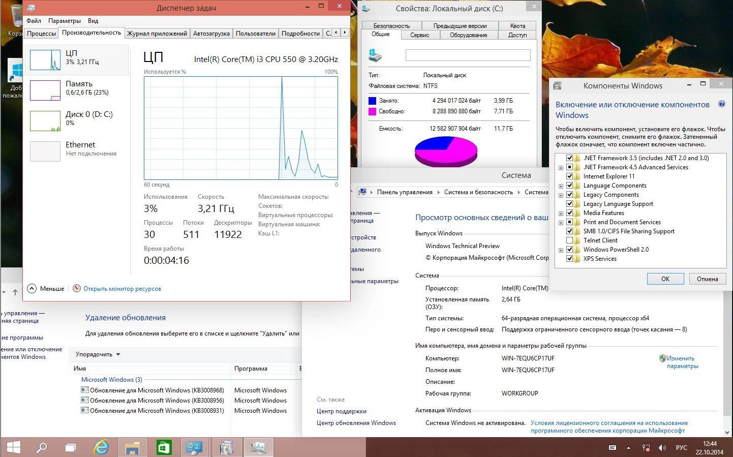
Task: Enable Telnet Client checkbox
Action: click(x=569, y=240)
